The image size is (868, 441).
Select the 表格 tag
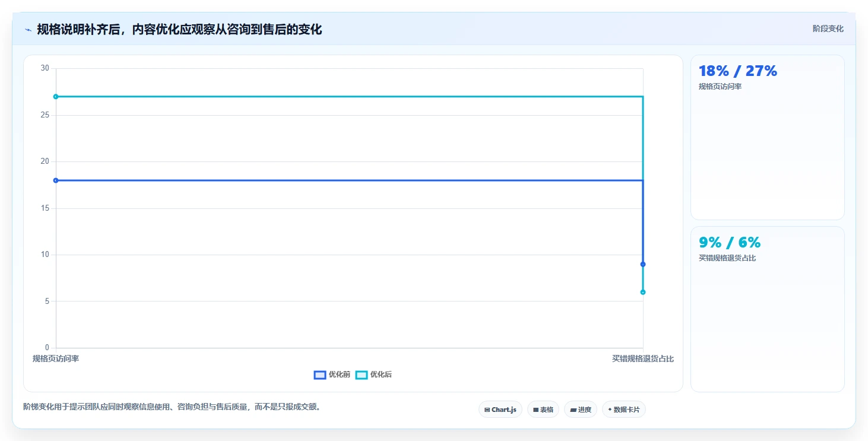coord(543,410)
